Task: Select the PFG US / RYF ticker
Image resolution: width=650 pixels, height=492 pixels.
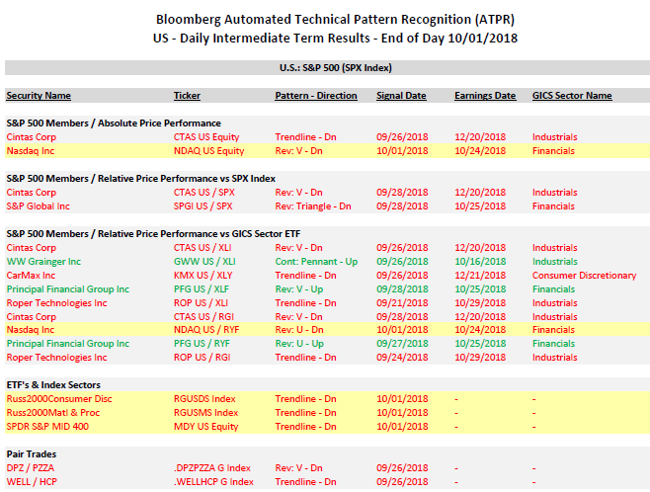Action: point(202,344)
